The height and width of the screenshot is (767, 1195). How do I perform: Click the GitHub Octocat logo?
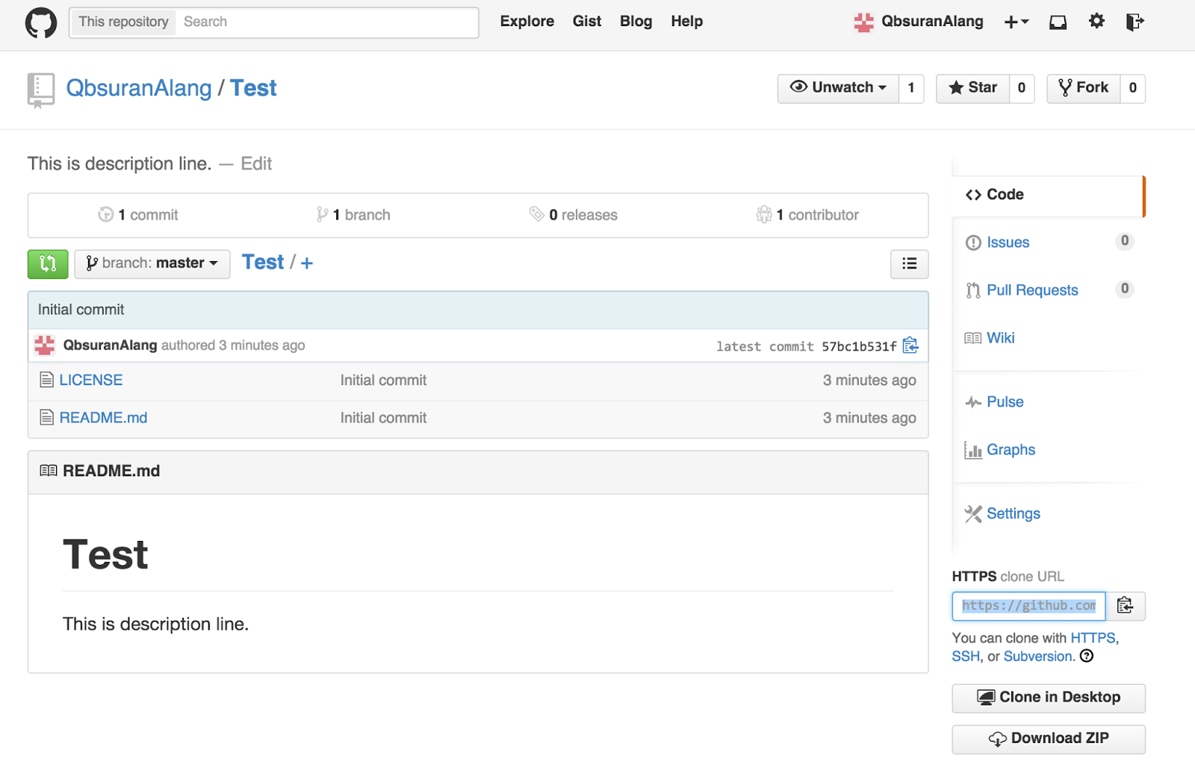click(x=41, y=22)
